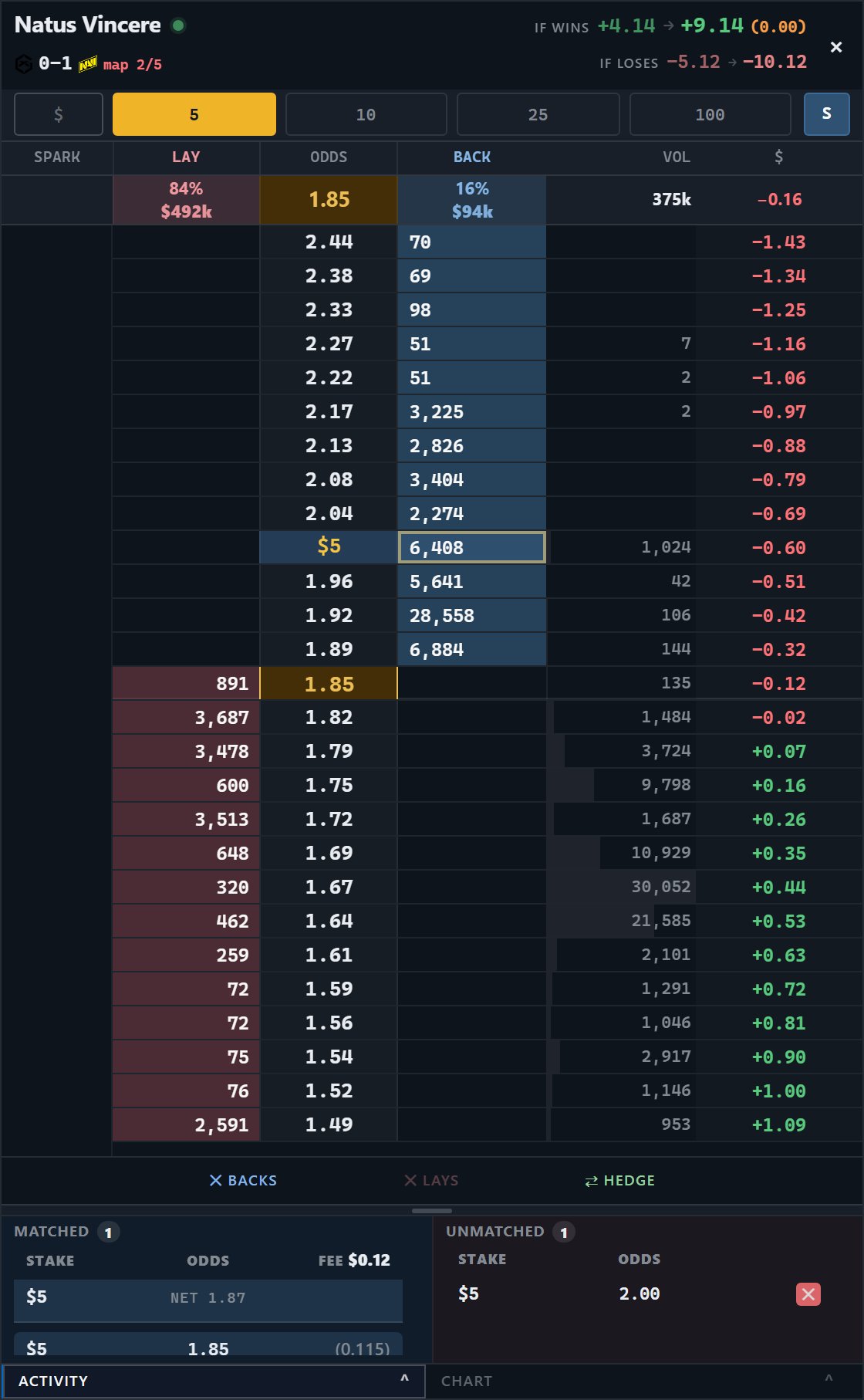Select the custom $ stake field
The height and width of the screenshot is (1400, 864).
click(59, 114)
